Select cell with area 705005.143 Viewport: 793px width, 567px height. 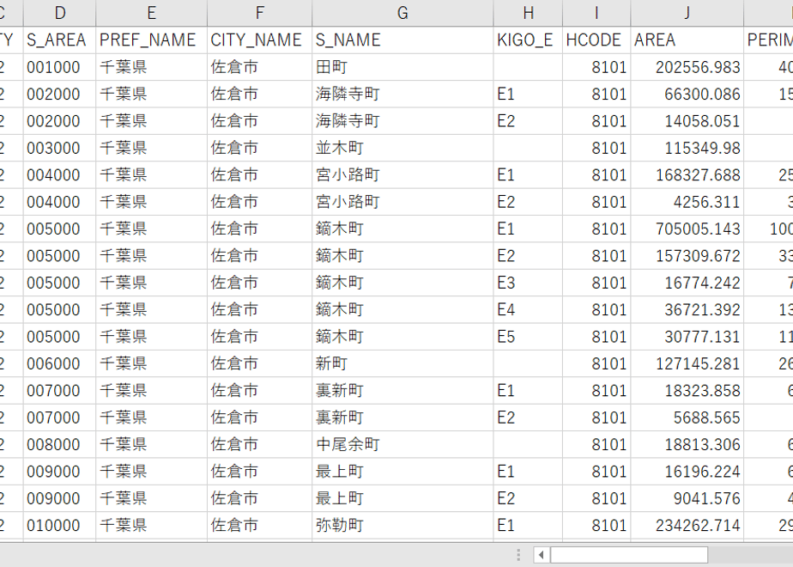coord(687,229)
